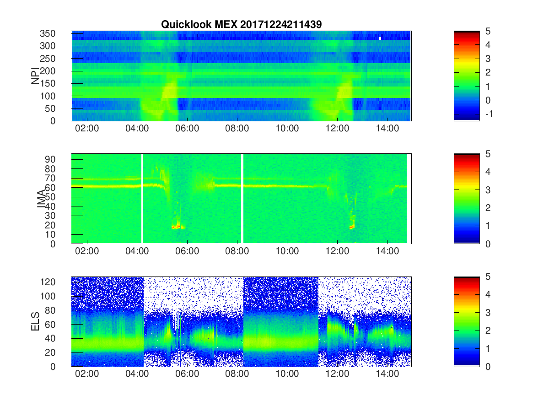Click the IMA y-axis label
549x412 pixels.
[x=41, y=199]
